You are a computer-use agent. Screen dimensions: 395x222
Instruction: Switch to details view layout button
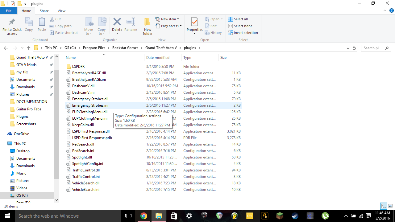click(x=384, y=206)
